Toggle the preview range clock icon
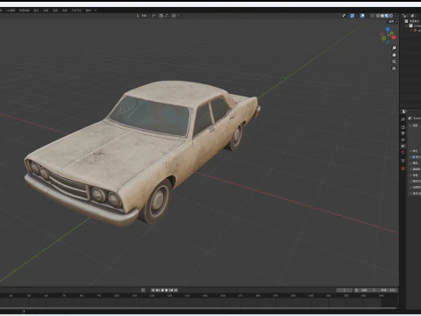Viewport: 421px width, 316px height. click(x=356, y=290)
